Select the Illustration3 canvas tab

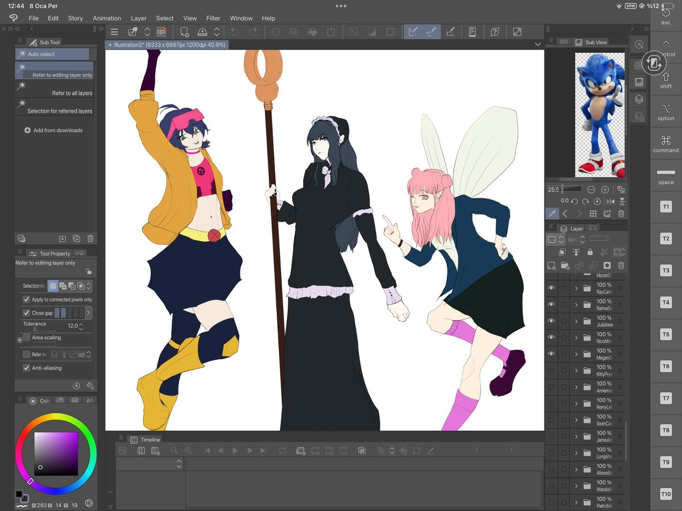pos(167,44)
